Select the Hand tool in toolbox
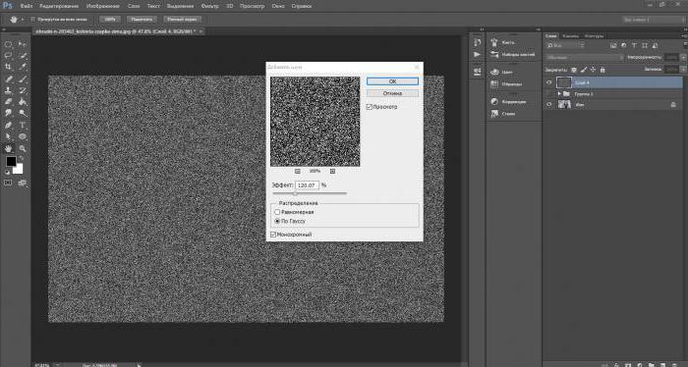Image resolution: width=688 pixels, height=367 pixels. point(8,148)
